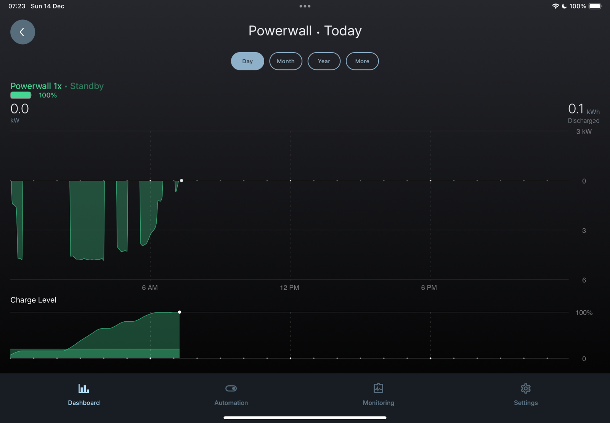This screenshot has width=610, height=423.
Task: Tap the Monitoring tab label
Action: coord(378,403)
